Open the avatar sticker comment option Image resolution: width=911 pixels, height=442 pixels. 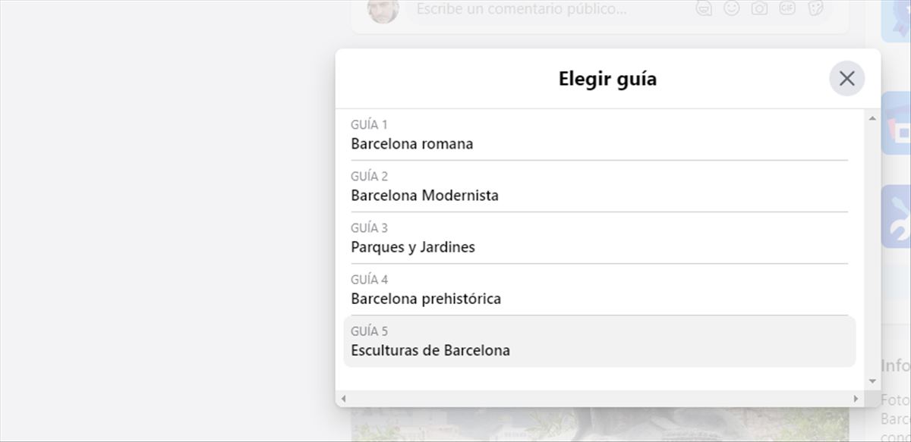[705, 8]
